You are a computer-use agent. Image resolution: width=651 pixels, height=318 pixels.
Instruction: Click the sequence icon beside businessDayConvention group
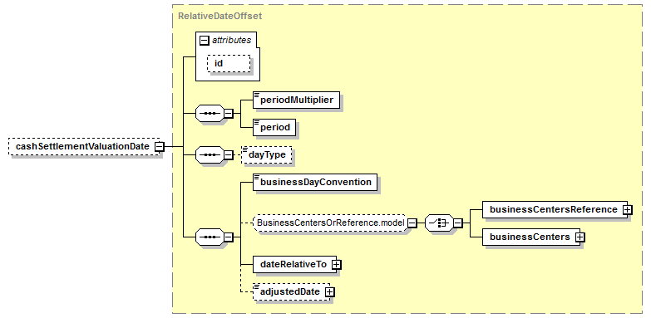[x=210, y=237]
